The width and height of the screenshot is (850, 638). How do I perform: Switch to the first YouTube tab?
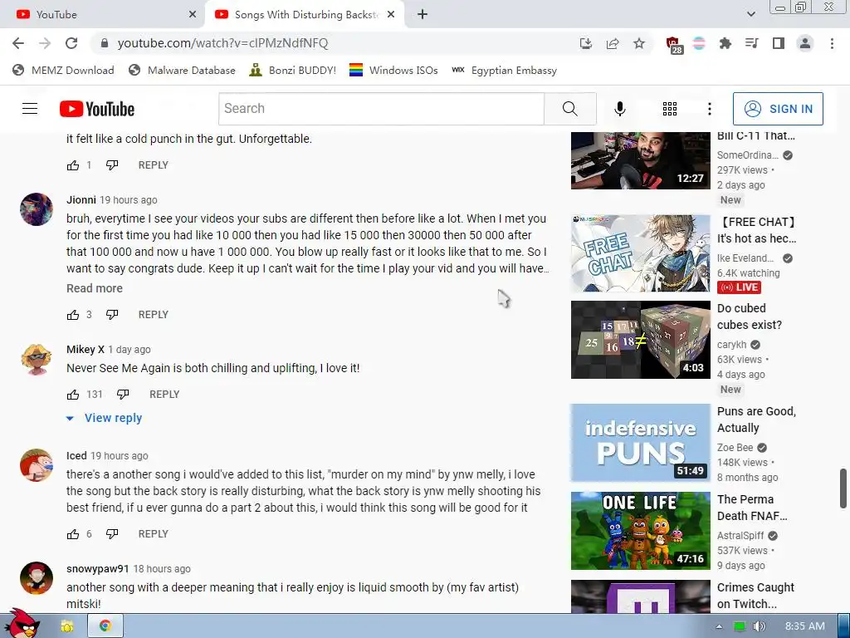[x=103, y=15]
